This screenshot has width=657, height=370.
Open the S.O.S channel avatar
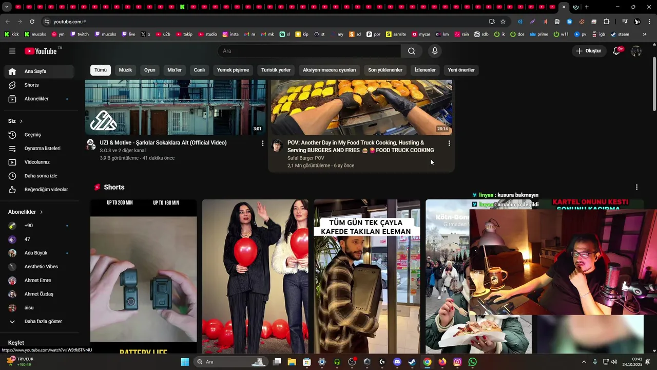tap(91, 145)
